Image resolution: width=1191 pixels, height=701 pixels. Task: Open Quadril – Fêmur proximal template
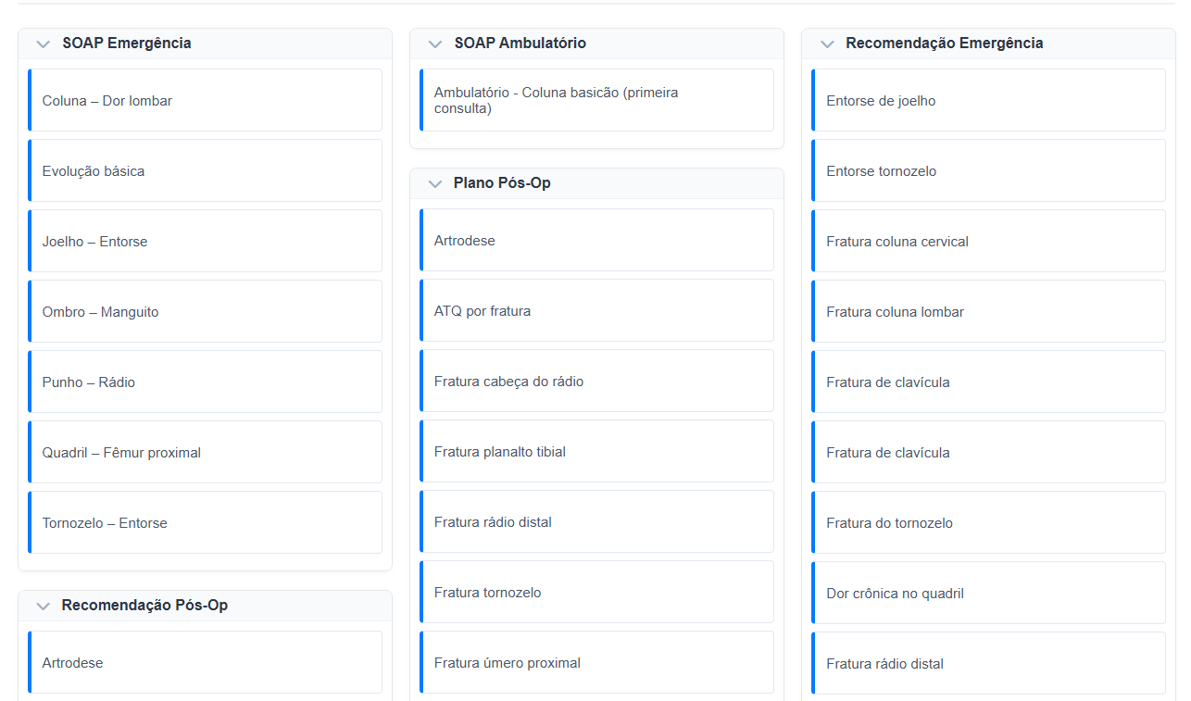pyautogui.click(x=205, y=453)
